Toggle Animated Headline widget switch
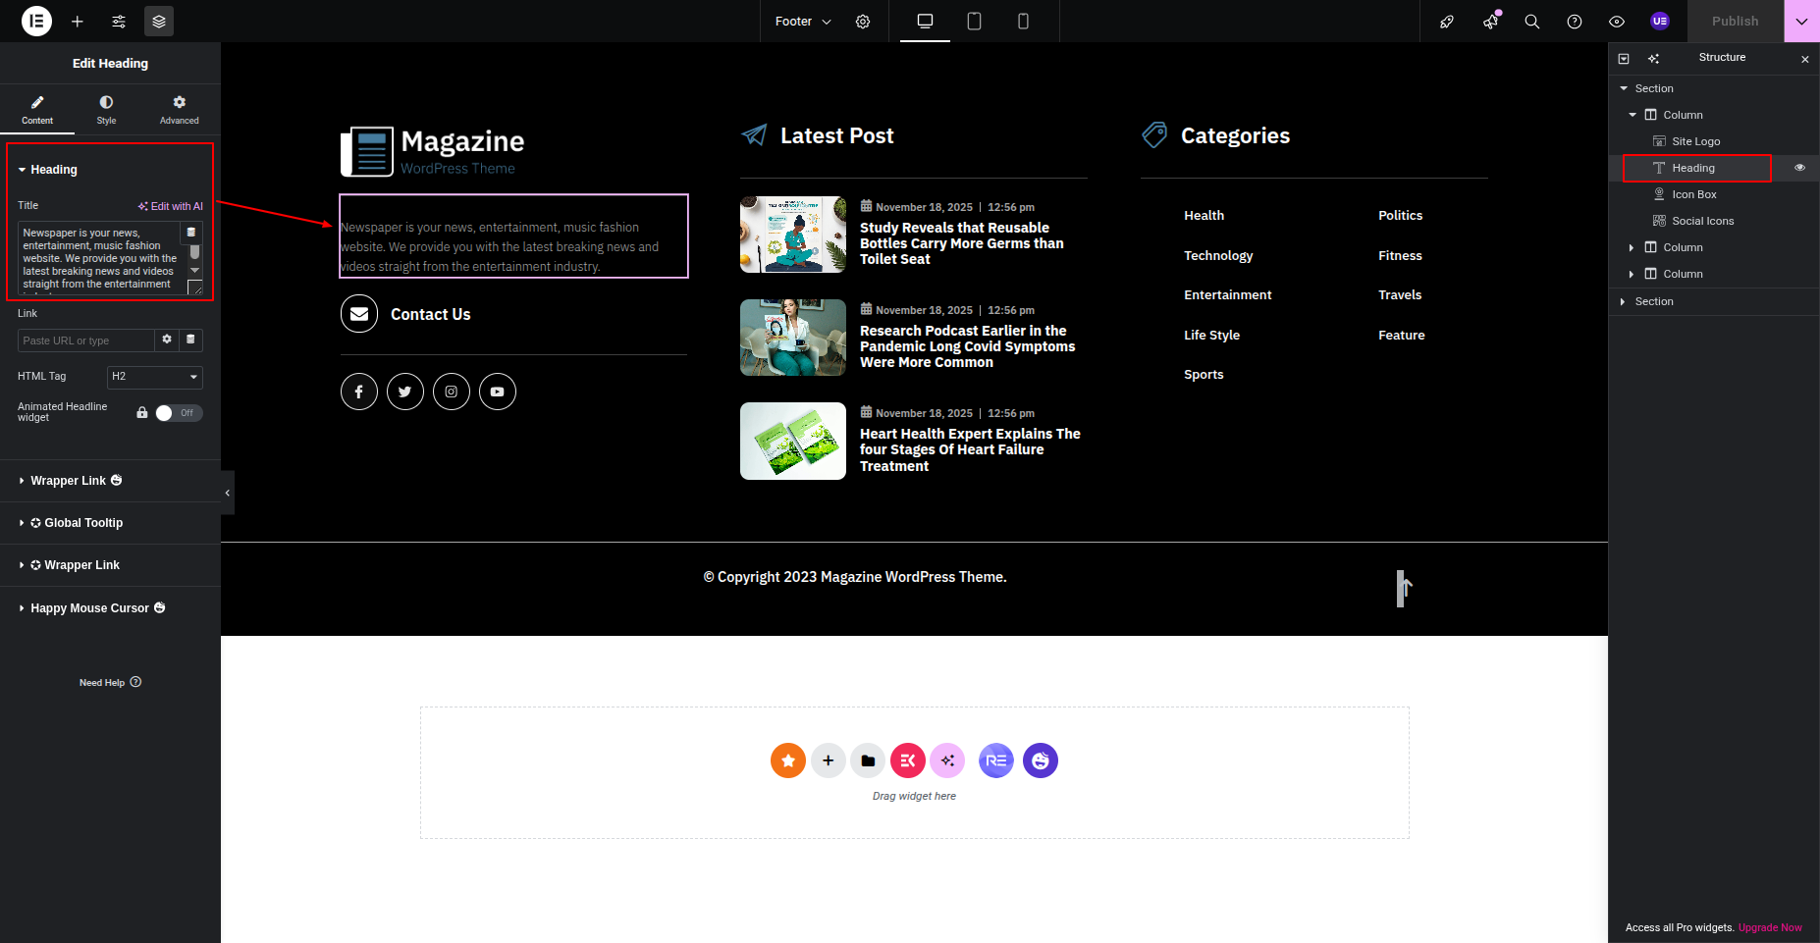1820x943 pixels. [179, 413]
